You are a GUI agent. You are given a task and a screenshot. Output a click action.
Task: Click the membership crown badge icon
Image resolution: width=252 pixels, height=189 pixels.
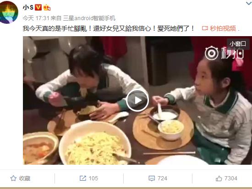click(47, 7)
